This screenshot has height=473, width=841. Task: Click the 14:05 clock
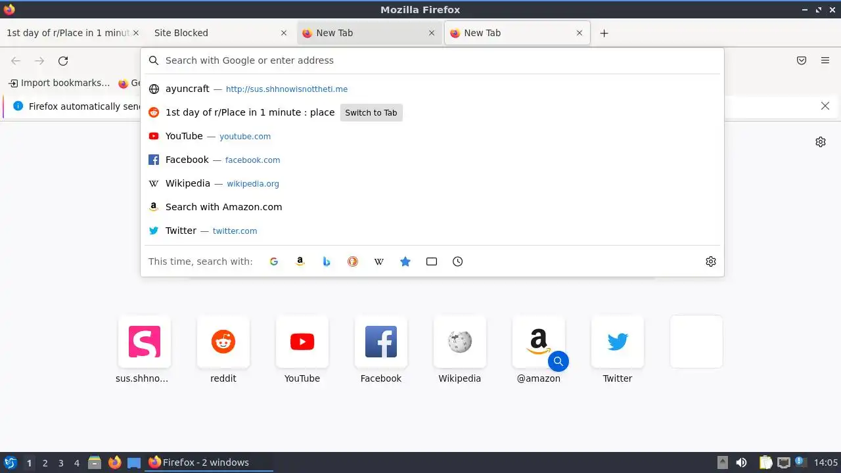pyautogui.click(x=825, y=462)
